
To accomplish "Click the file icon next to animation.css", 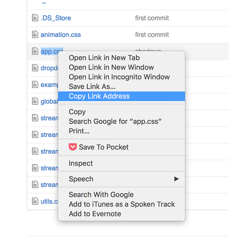I will coord(35,34).
